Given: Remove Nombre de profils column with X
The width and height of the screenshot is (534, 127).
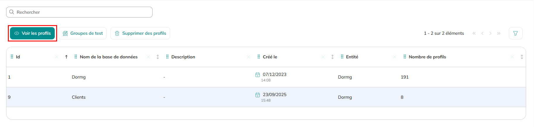Looking at the screenshot, I should [512, 57].
